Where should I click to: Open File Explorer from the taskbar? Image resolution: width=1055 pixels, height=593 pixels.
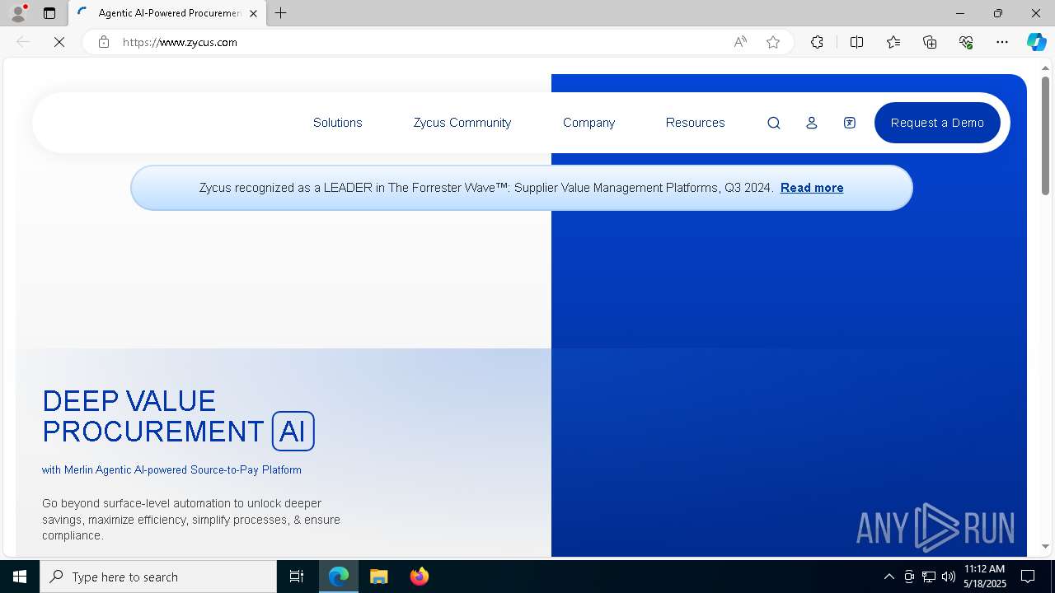click(x=378, y=577)
